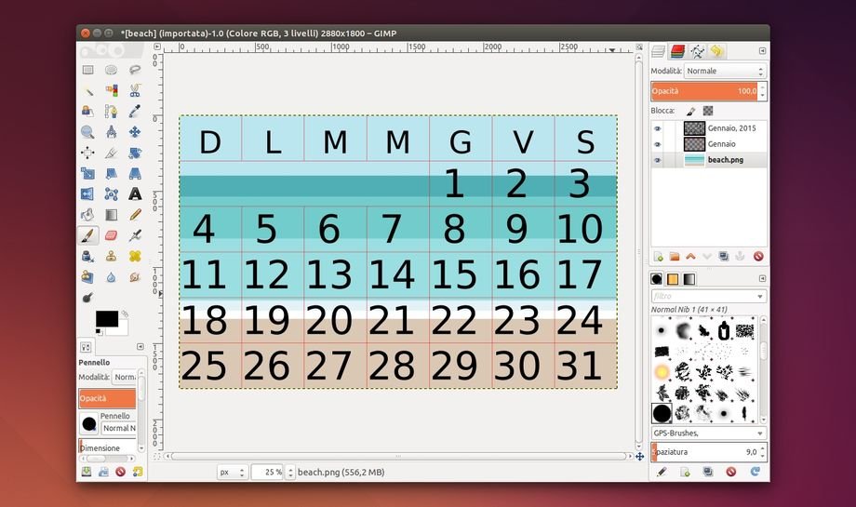This screenshot has height=507, width=856.
Task: Click the brush filter search field
Action: coord(706,296)
